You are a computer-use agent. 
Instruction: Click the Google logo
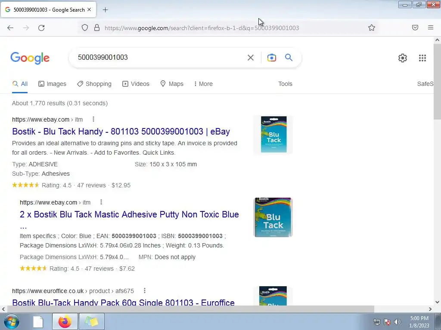pos(30,58)
